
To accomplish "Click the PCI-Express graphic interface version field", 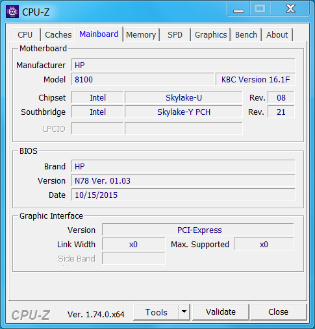I will click(198, 230).
